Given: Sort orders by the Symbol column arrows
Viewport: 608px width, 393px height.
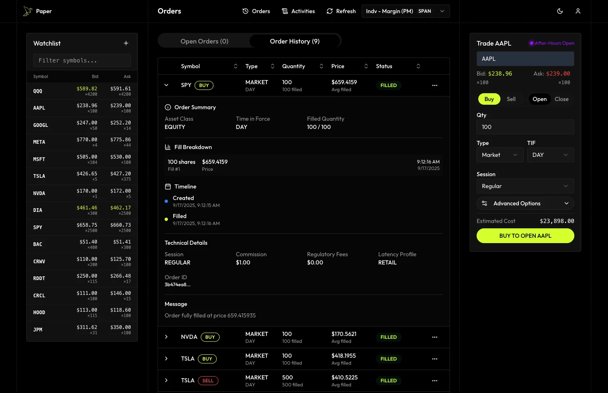Looking at the screenshot, I should (236, 66).
